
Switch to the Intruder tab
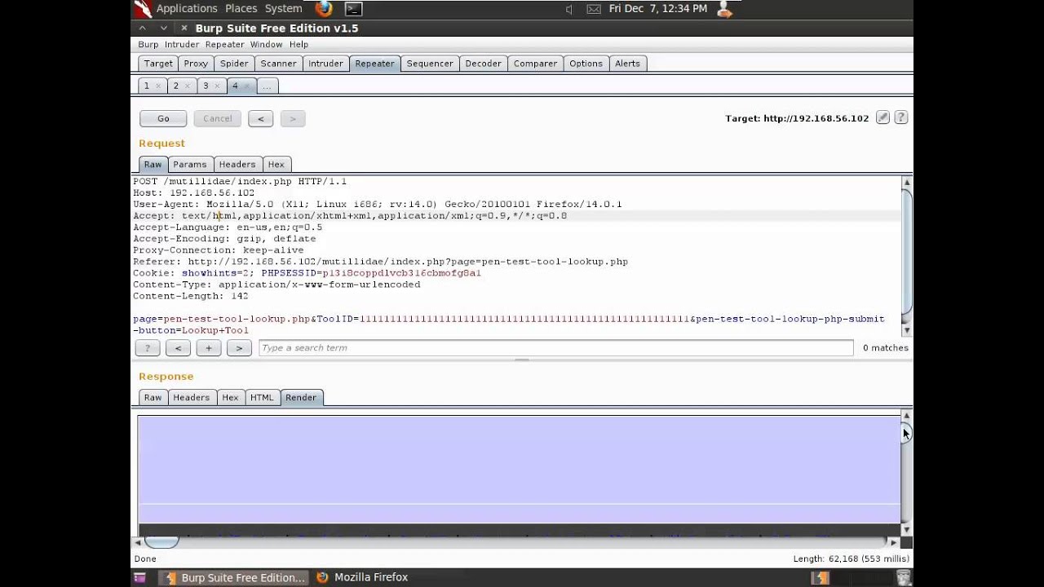click(325, 64)
